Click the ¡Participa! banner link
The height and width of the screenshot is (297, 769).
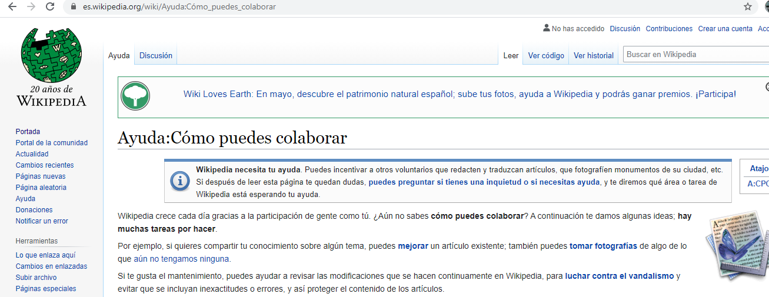[715, 94]
